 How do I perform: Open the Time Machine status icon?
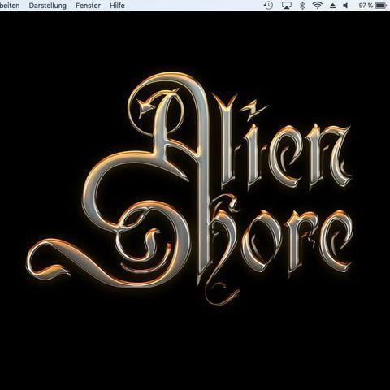click(268, 6)
